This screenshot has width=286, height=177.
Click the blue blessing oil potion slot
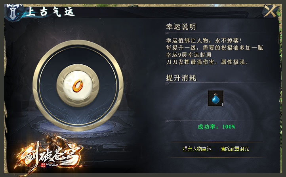coord(215,98)
